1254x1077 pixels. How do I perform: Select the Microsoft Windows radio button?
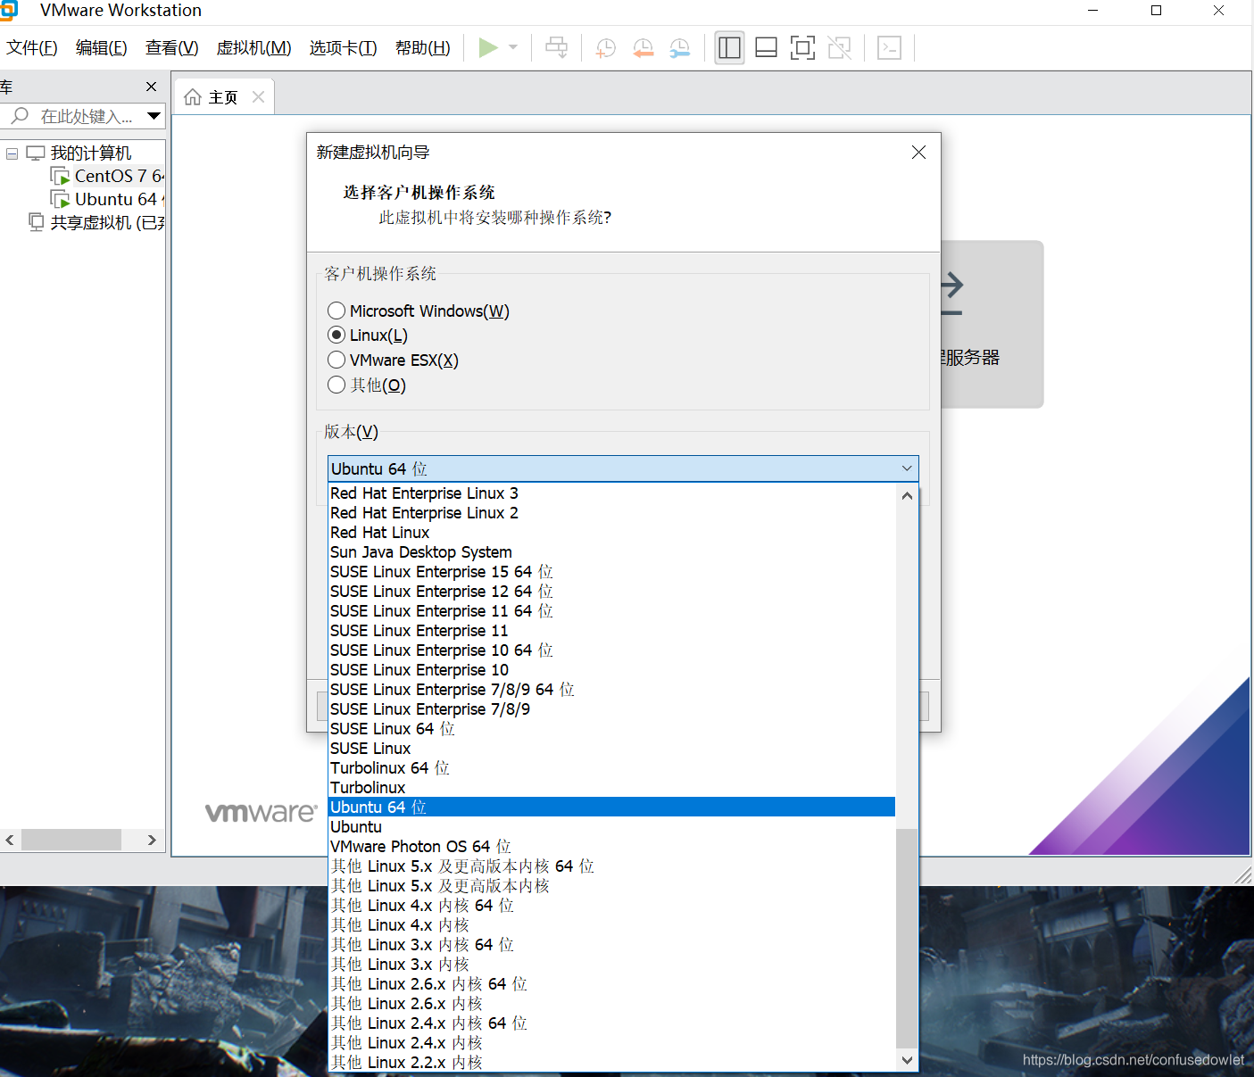[336, 311]
